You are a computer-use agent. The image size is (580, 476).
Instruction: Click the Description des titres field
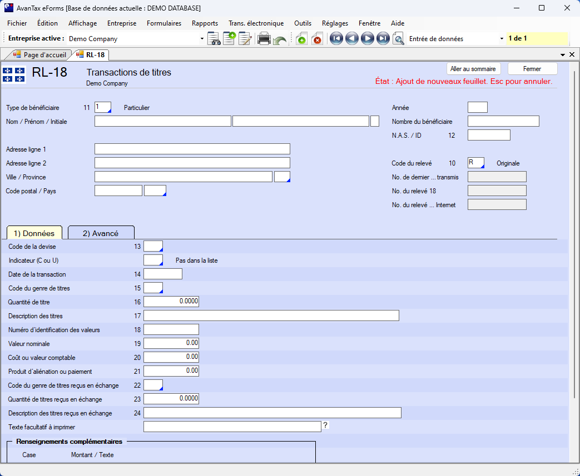coord(271,316)
